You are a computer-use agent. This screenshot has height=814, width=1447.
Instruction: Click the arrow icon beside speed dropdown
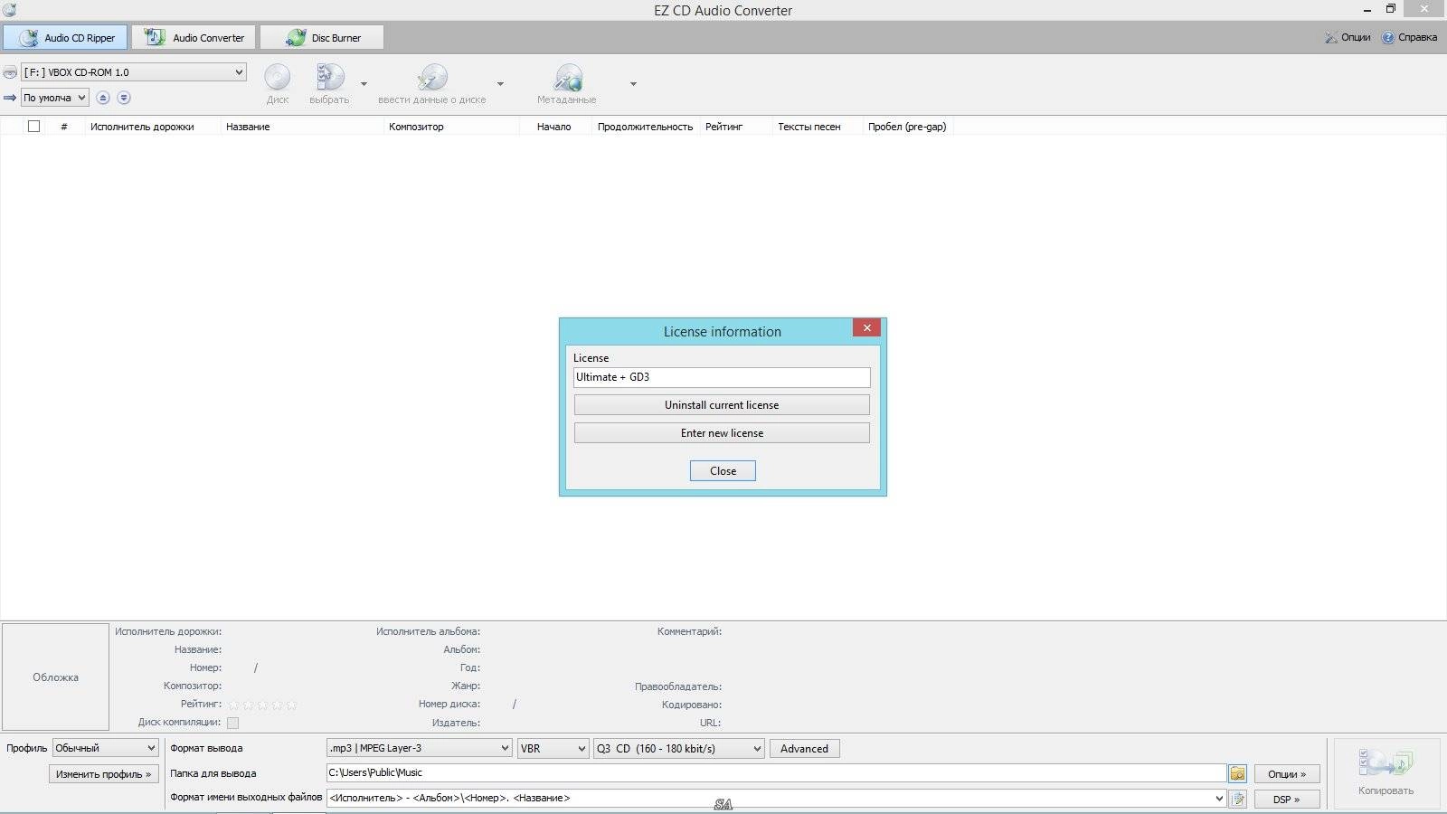click(10, 98)
